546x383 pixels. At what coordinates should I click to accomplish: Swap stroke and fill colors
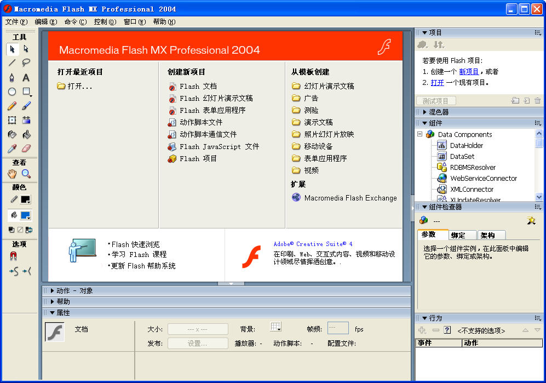tap(28, 230)
